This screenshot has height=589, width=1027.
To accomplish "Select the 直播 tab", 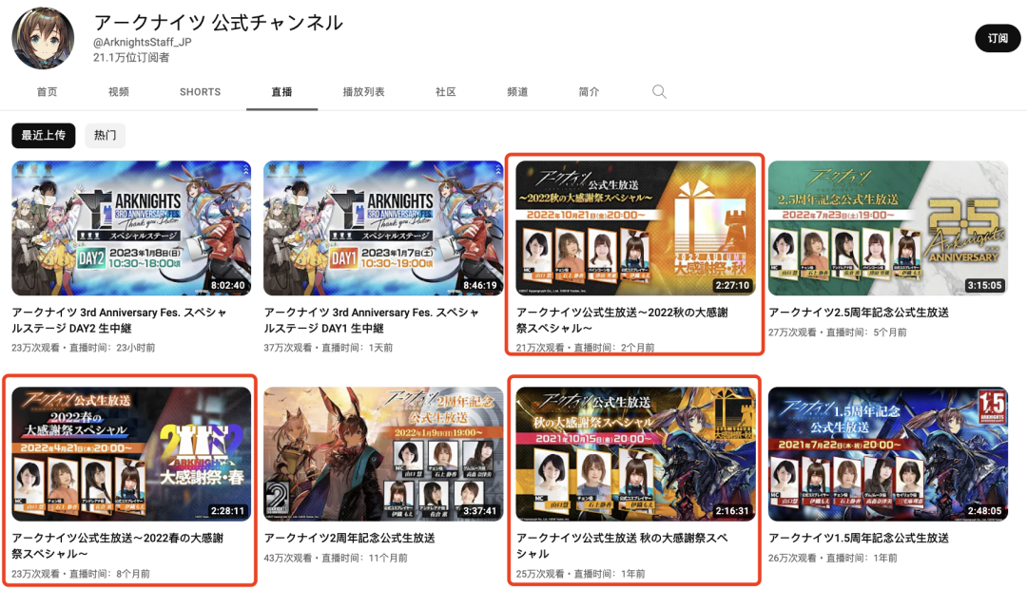I will pos(282,91).
